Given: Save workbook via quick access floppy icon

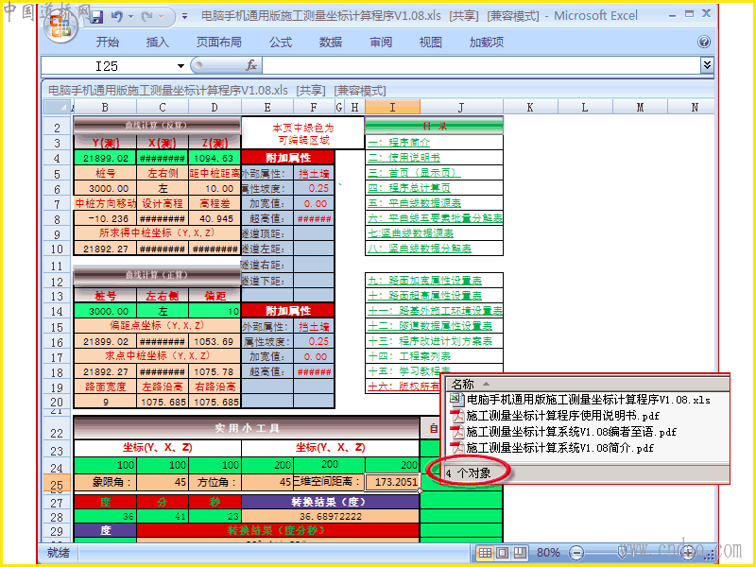Looking at the screenshot, I should pos(96,17).
